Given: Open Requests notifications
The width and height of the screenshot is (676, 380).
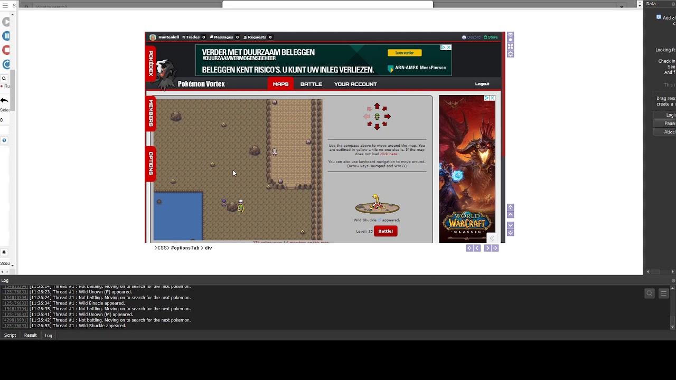Looking at the screenshot, I should [258, 37].
